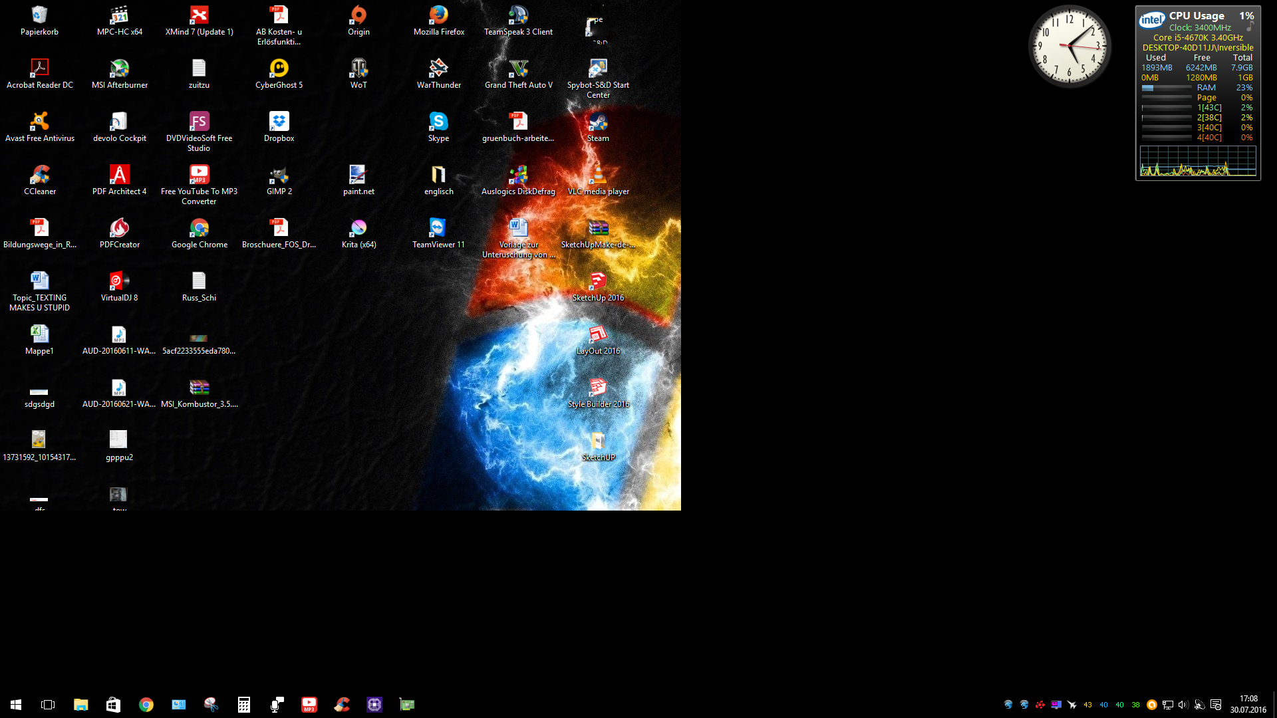Click the taskbar clock showing 17:08
Viewport: 1277px width, 718px height.
click(1248, 704)
